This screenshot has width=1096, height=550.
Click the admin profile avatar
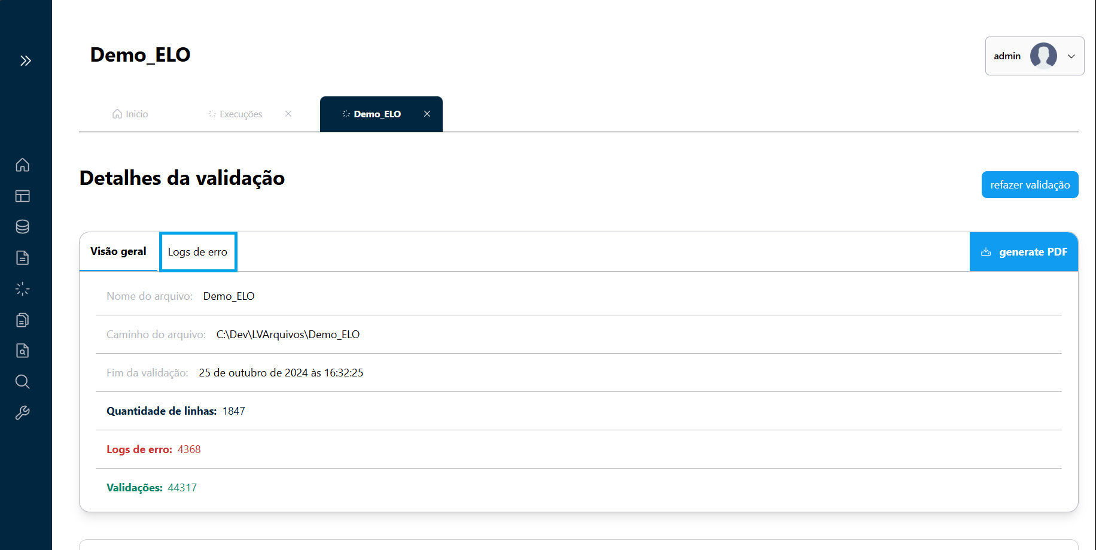1043,56
